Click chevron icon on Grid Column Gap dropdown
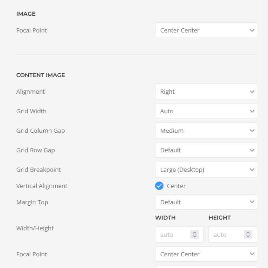 pos(252,131)
